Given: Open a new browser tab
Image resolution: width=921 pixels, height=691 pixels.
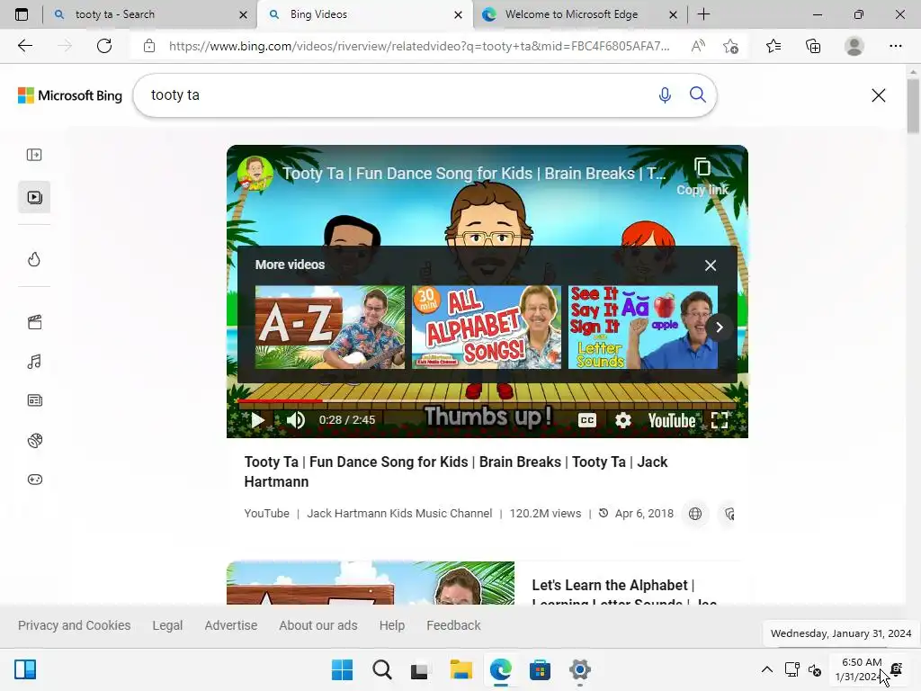Looking at the screenshot, I should click(x=703, y=14).
